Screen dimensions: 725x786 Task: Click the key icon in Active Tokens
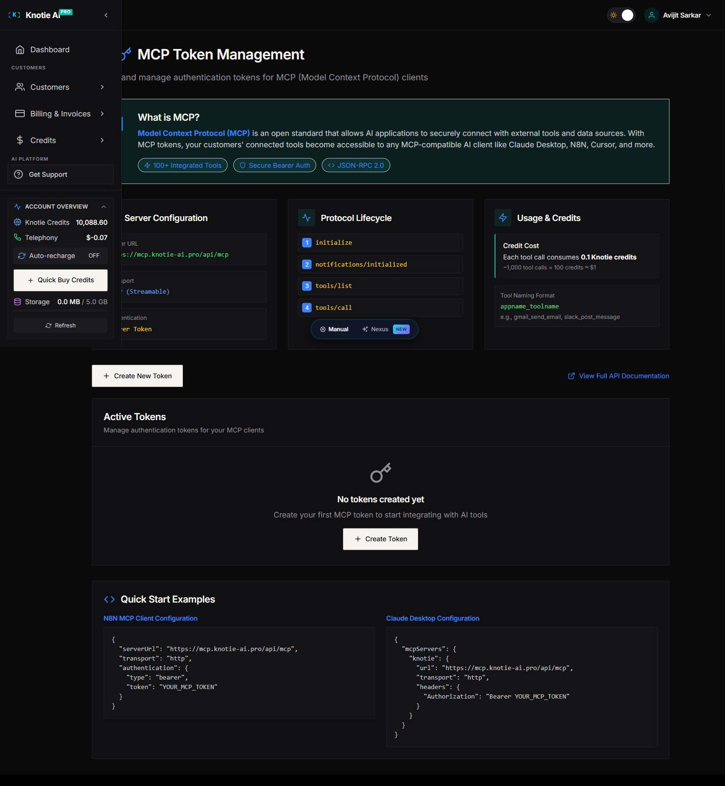[x=381, y=473]
